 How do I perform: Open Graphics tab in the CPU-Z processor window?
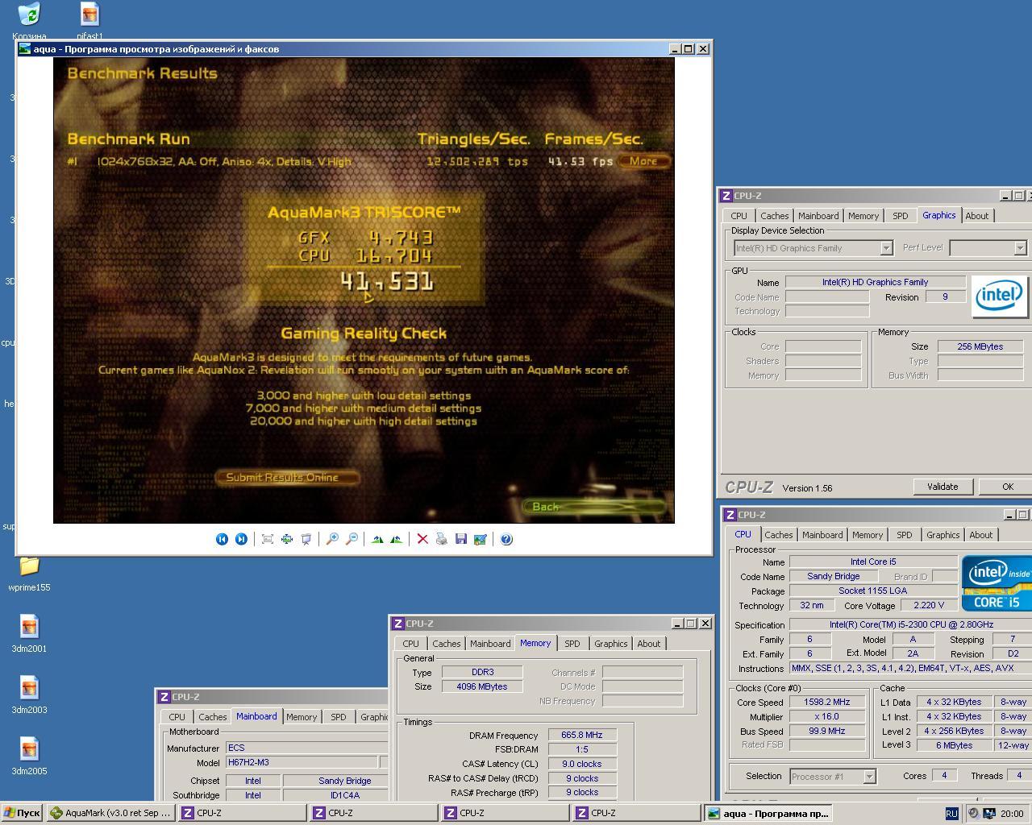pos(943,535)
